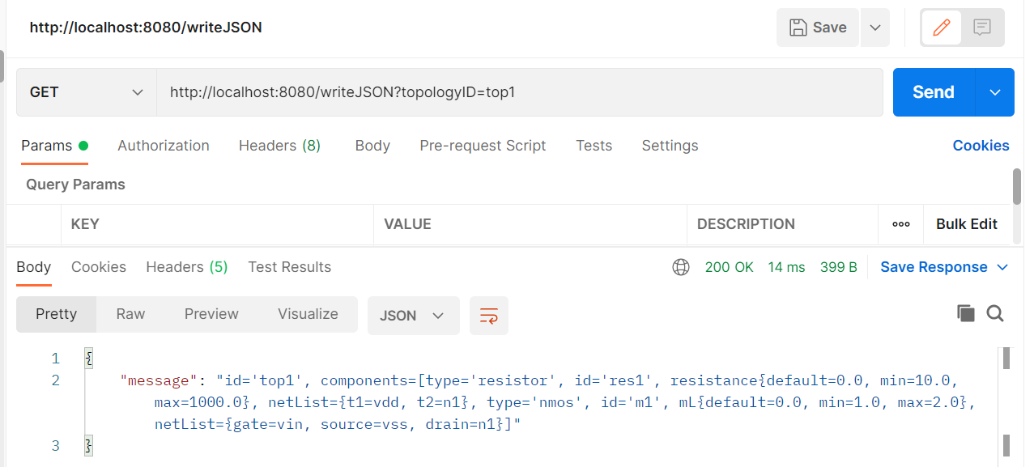Expand the Send button dropdown arrow
This screenshot has height=467, width=1034.
[x=994, y=91]
